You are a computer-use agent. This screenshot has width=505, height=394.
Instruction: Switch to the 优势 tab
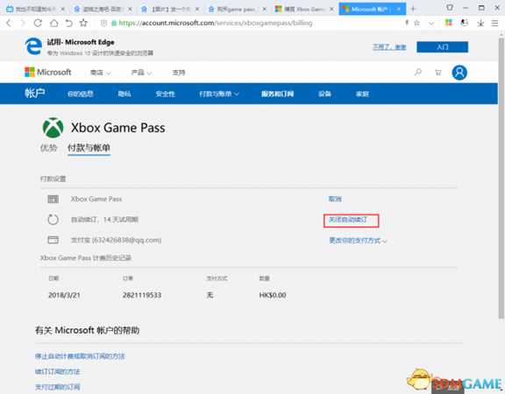click(x=48, y=148)
